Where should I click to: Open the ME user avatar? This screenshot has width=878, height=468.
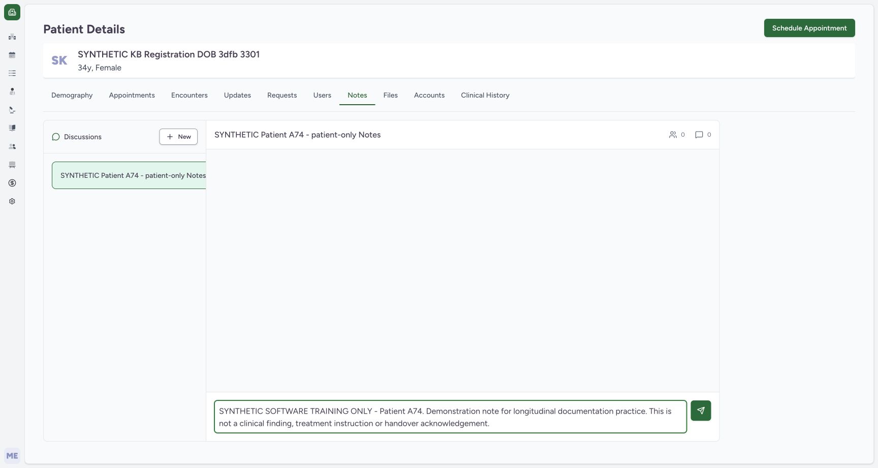(12, 456)
